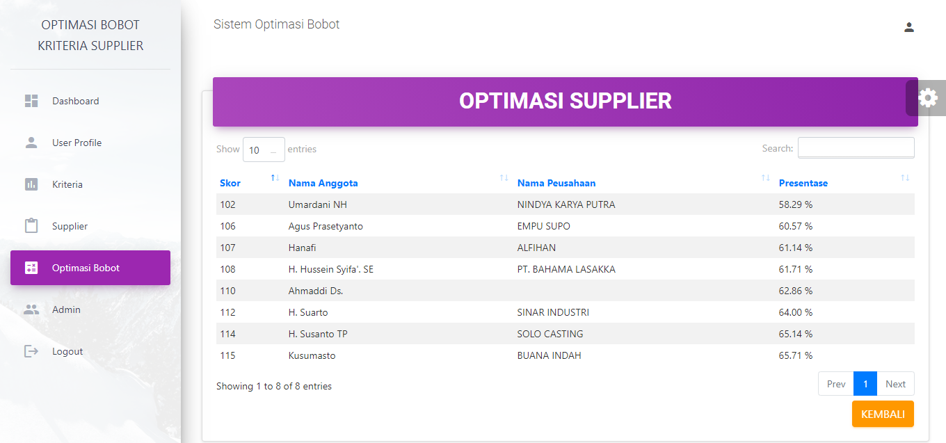Toggle sorting for Nama Anggota column

point(504,179)
